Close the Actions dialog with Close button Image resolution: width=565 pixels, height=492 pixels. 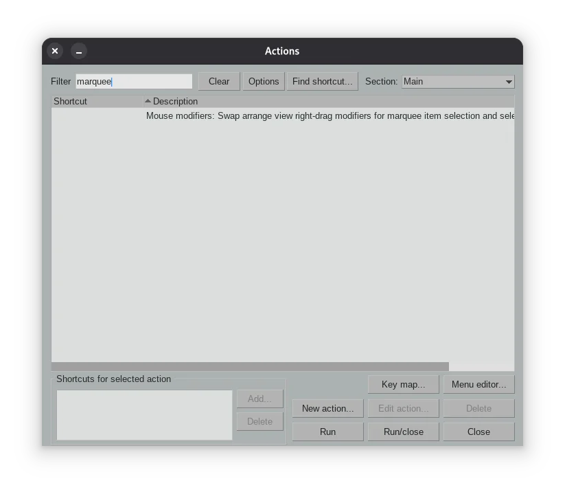coord(478,432)
